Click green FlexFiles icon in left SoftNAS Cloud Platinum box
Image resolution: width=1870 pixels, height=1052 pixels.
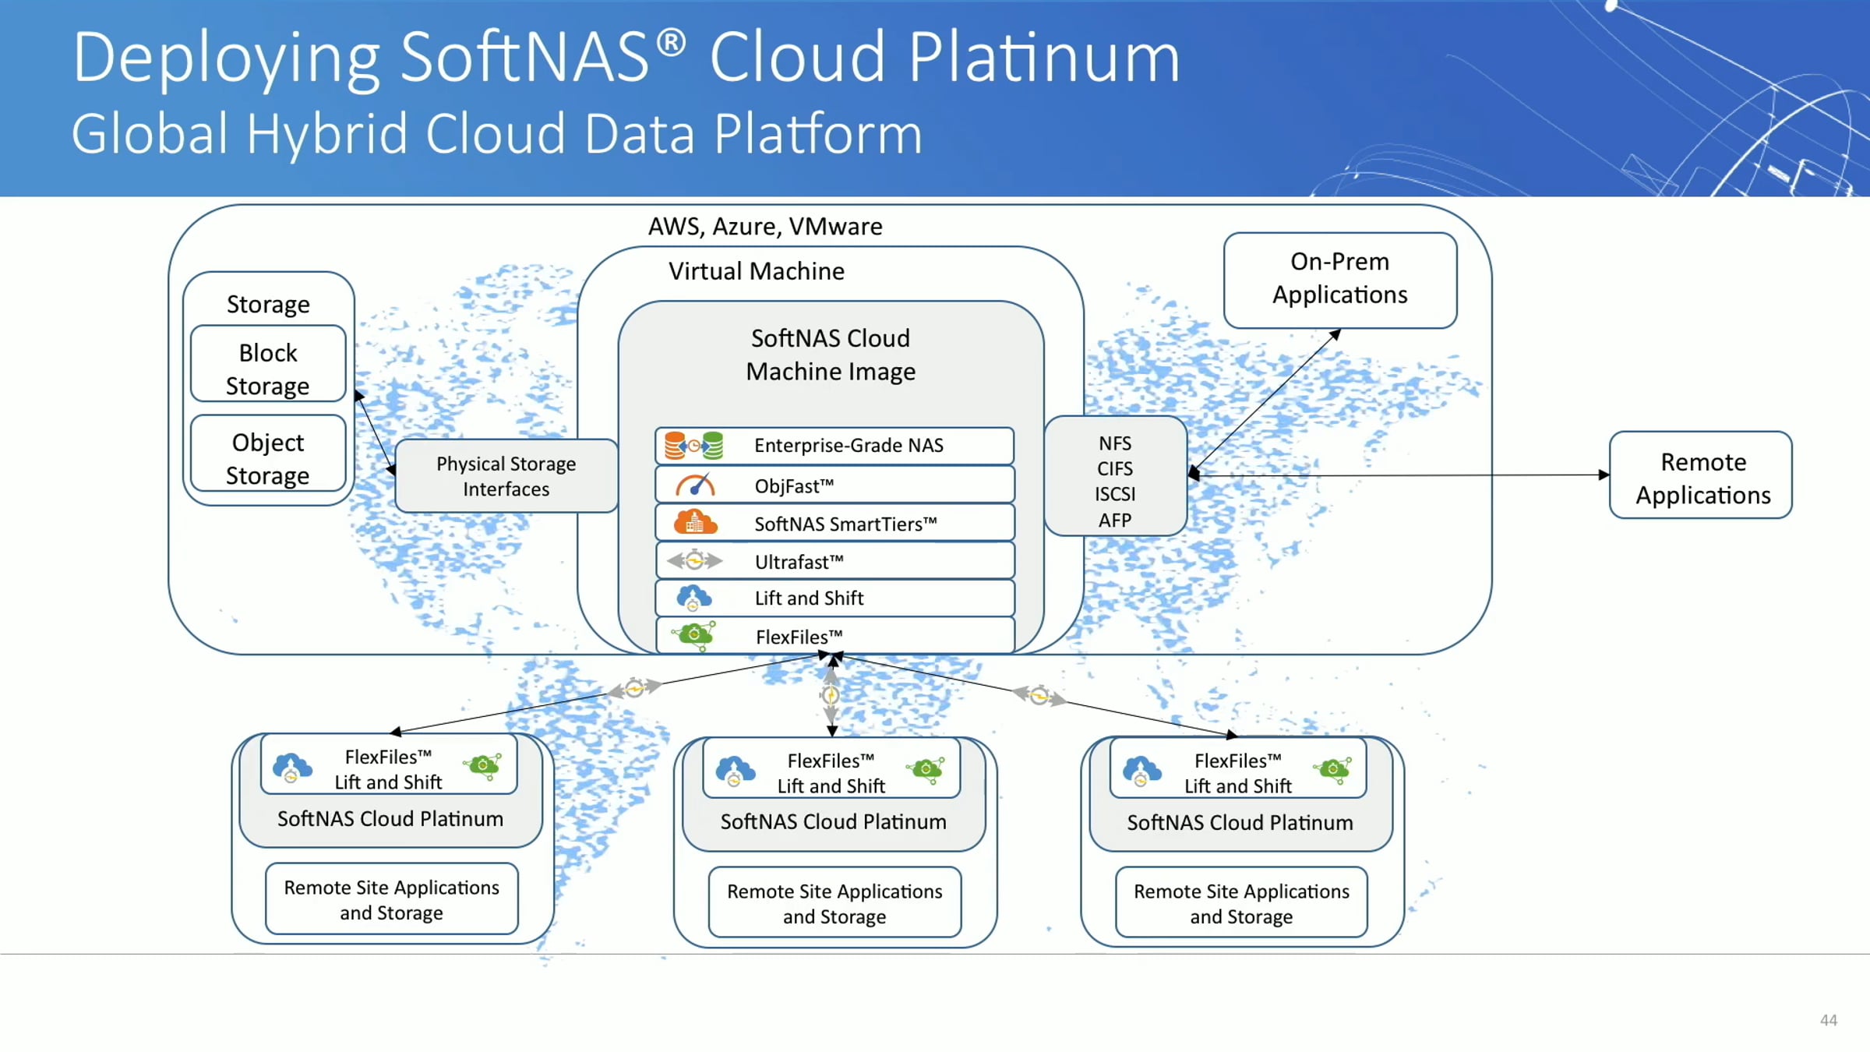(x=483, y=767)
